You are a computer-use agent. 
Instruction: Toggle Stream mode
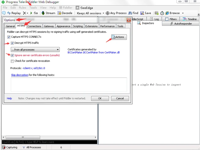[x=48, y=13]
